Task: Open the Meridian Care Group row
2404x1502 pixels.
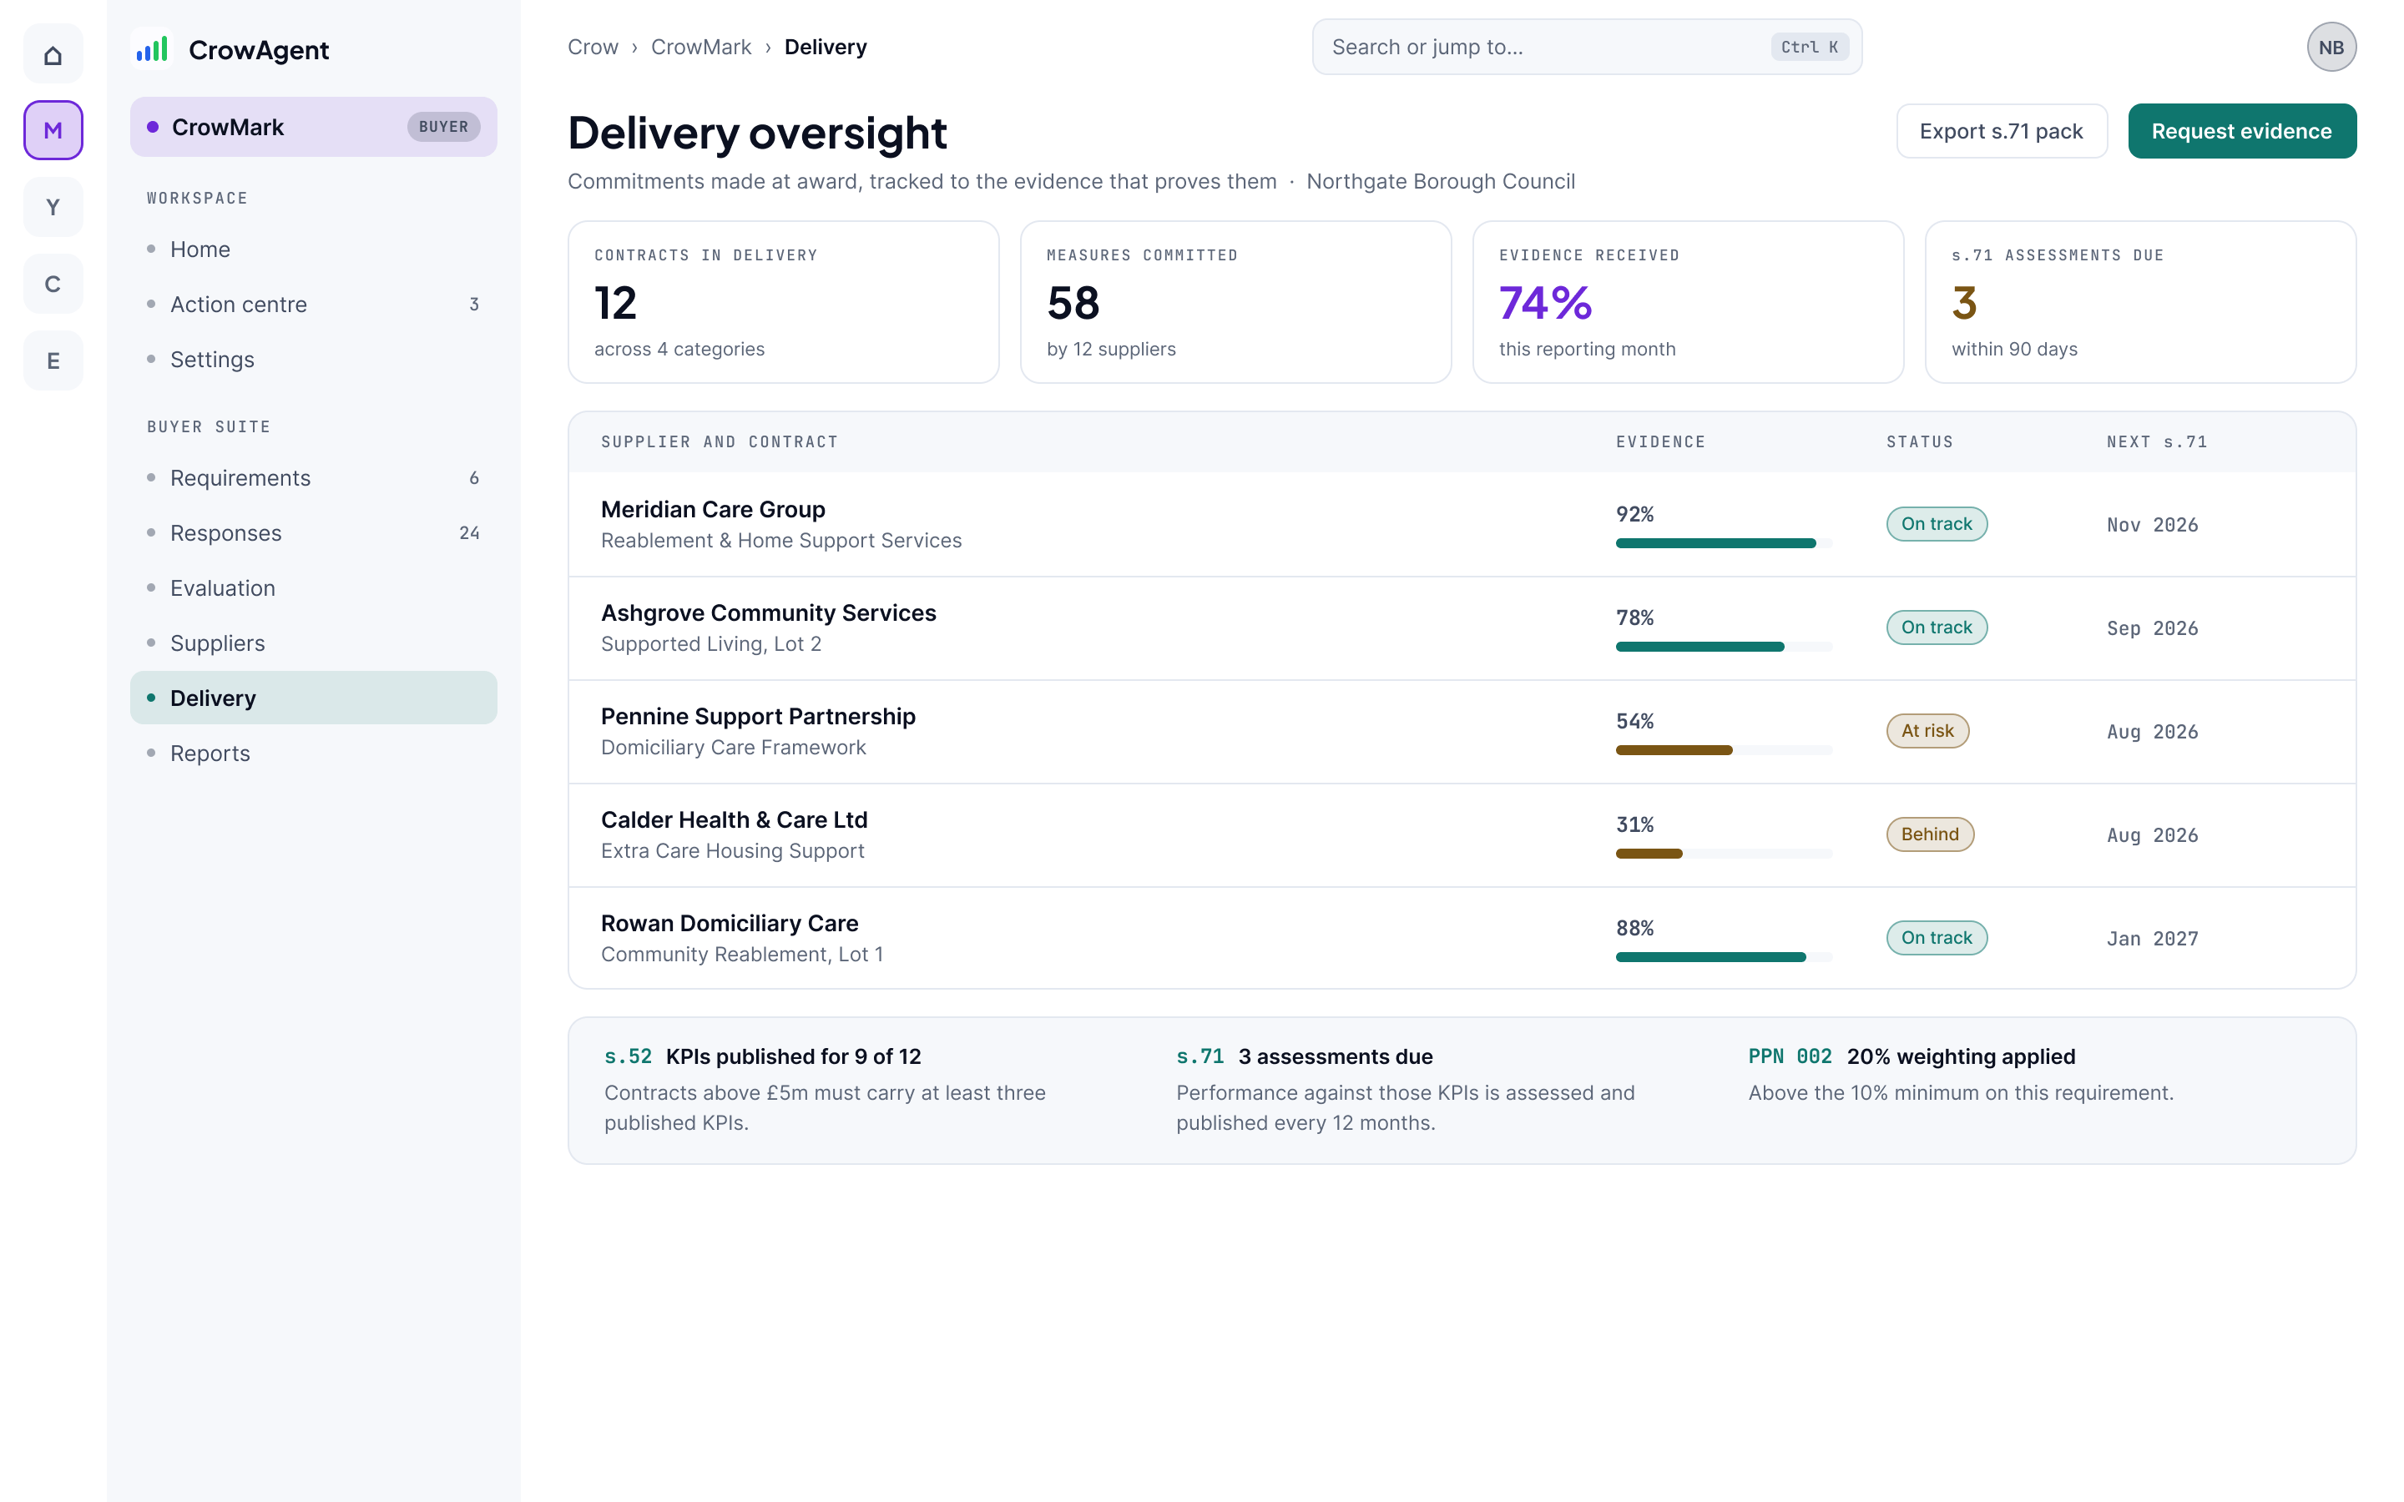Action: click(x=1462, y=525)
